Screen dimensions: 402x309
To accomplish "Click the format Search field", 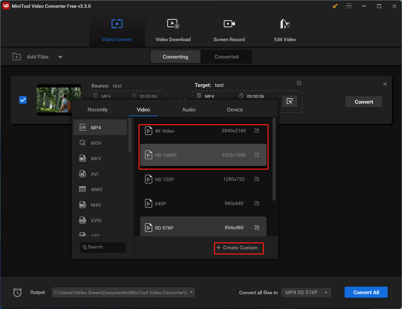I will click(103, 247).
